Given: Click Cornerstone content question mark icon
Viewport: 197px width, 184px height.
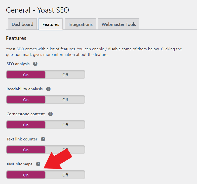Looking at the screenshot, I should pyautogui.click(x=50, y=114).
